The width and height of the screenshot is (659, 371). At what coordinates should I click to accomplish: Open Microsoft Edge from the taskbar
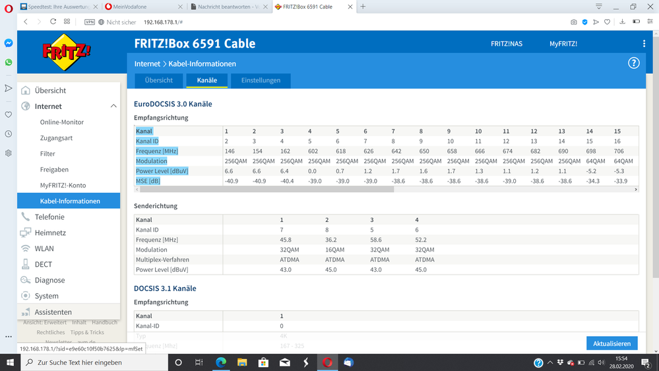tap(220, 362)
